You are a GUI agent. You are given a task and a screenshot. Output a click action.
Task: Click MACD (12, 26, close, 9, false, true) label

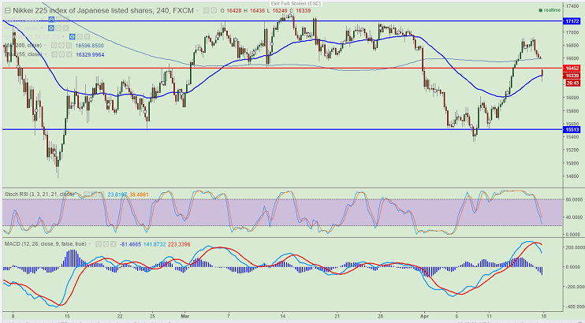click(x=45, y=244)
